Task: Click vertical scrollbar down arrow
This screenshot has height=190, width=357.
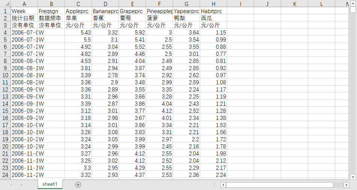Action: click(x=353, y=177)
